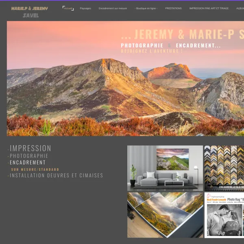Open the frame corner samples thumbnail
244x244 pixels.
pyautogui.click(x=224, y=168)
